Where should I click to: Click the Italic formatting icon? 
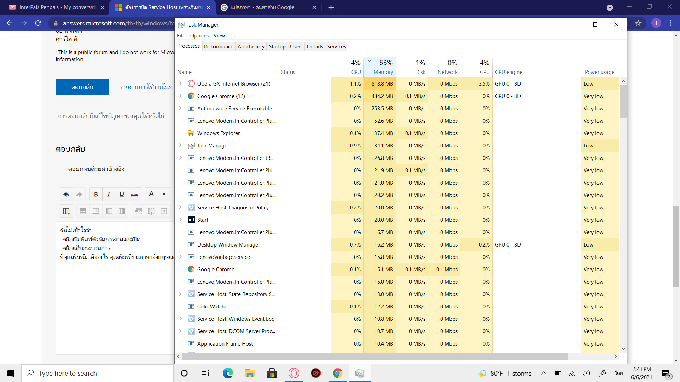109,194
